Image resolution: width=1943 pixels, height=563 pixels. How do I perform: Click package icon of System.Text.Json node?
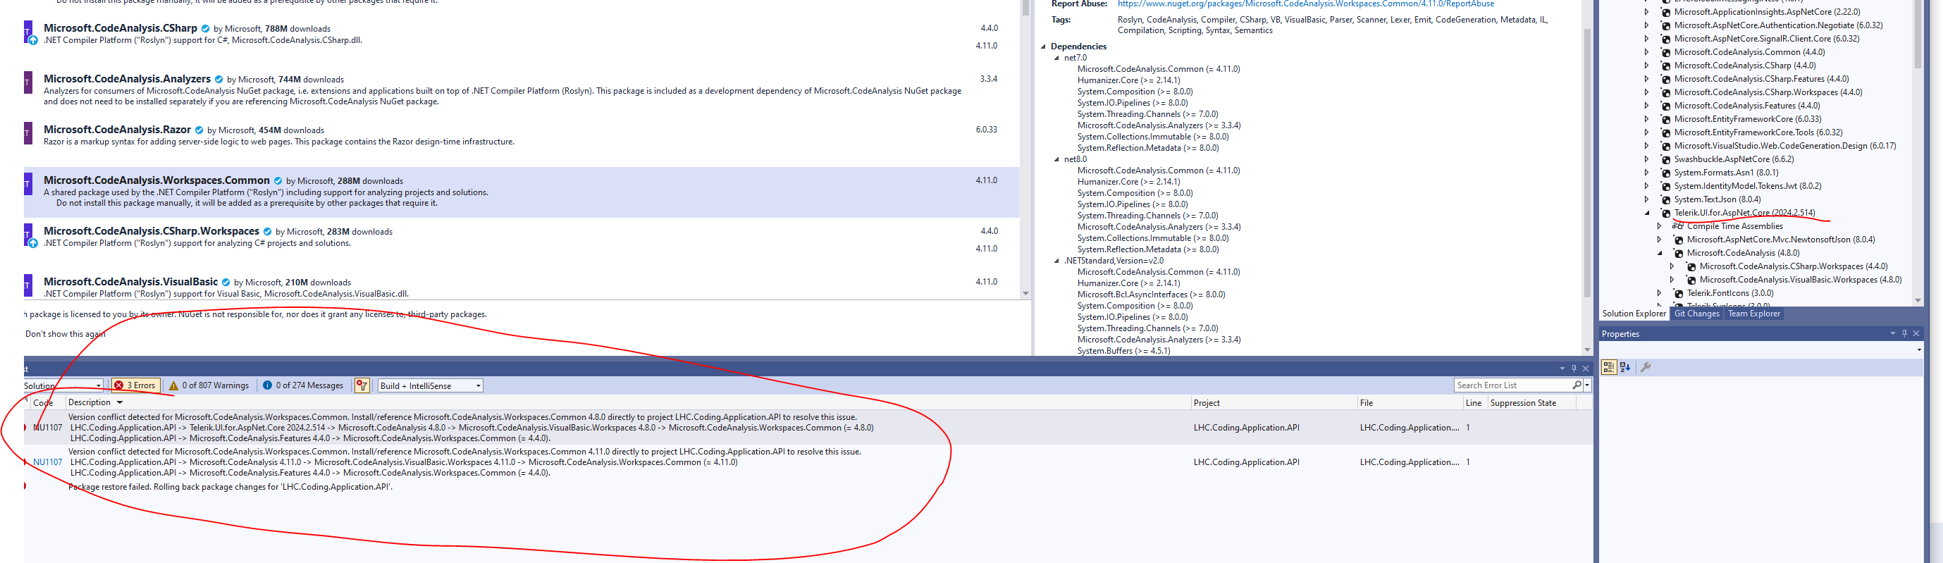[x=1666, y=199]
